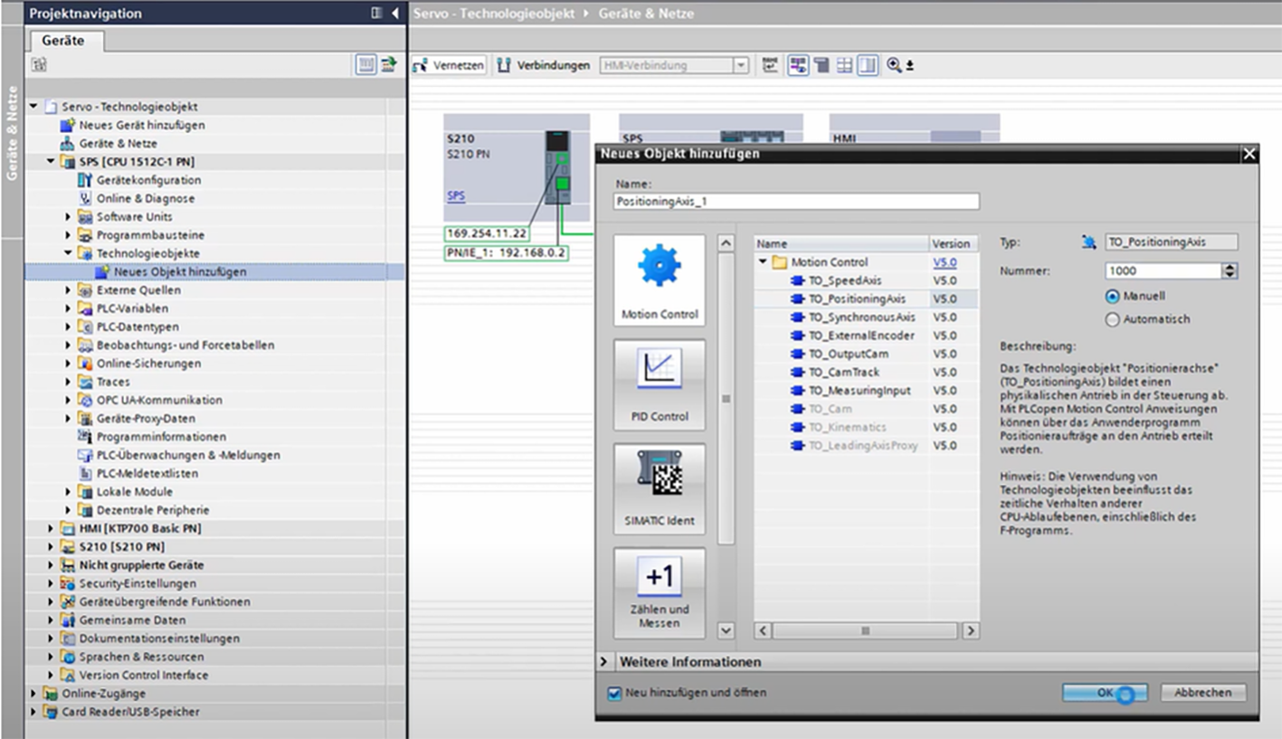Confirm the dialog with OK
Image resolution: width=1282 pixels, height=739 pixels.
tap(1105, 692)
